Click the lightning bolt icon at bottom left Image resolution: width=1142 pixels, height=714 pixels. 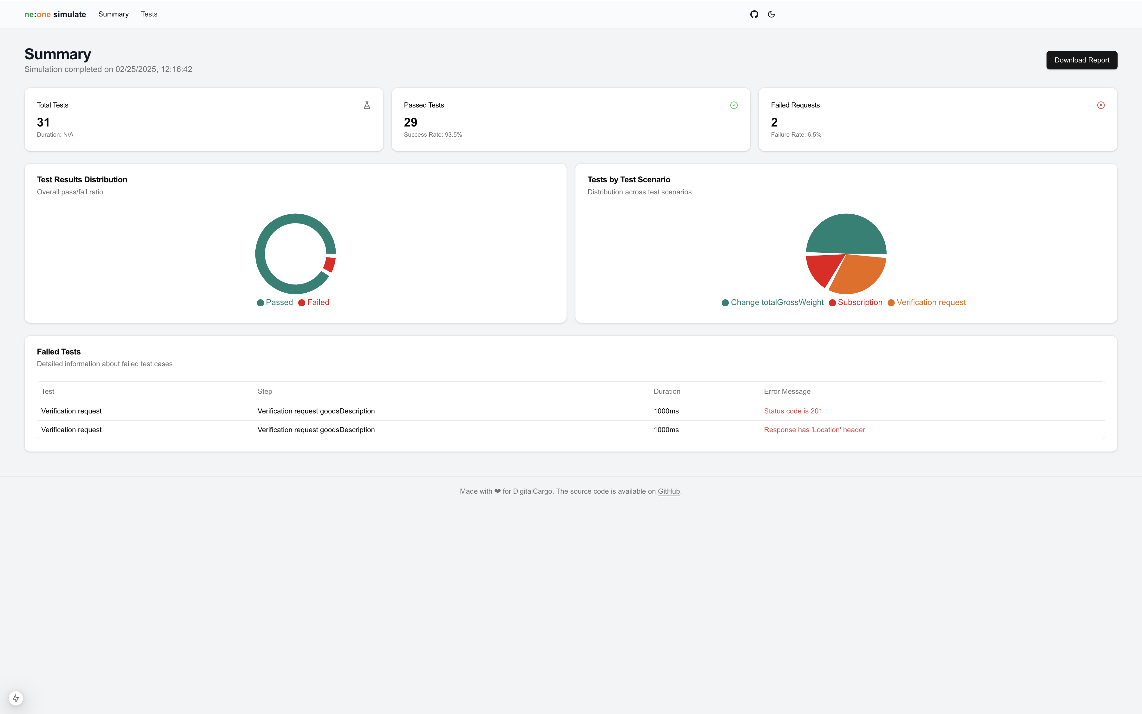[16, 698]
